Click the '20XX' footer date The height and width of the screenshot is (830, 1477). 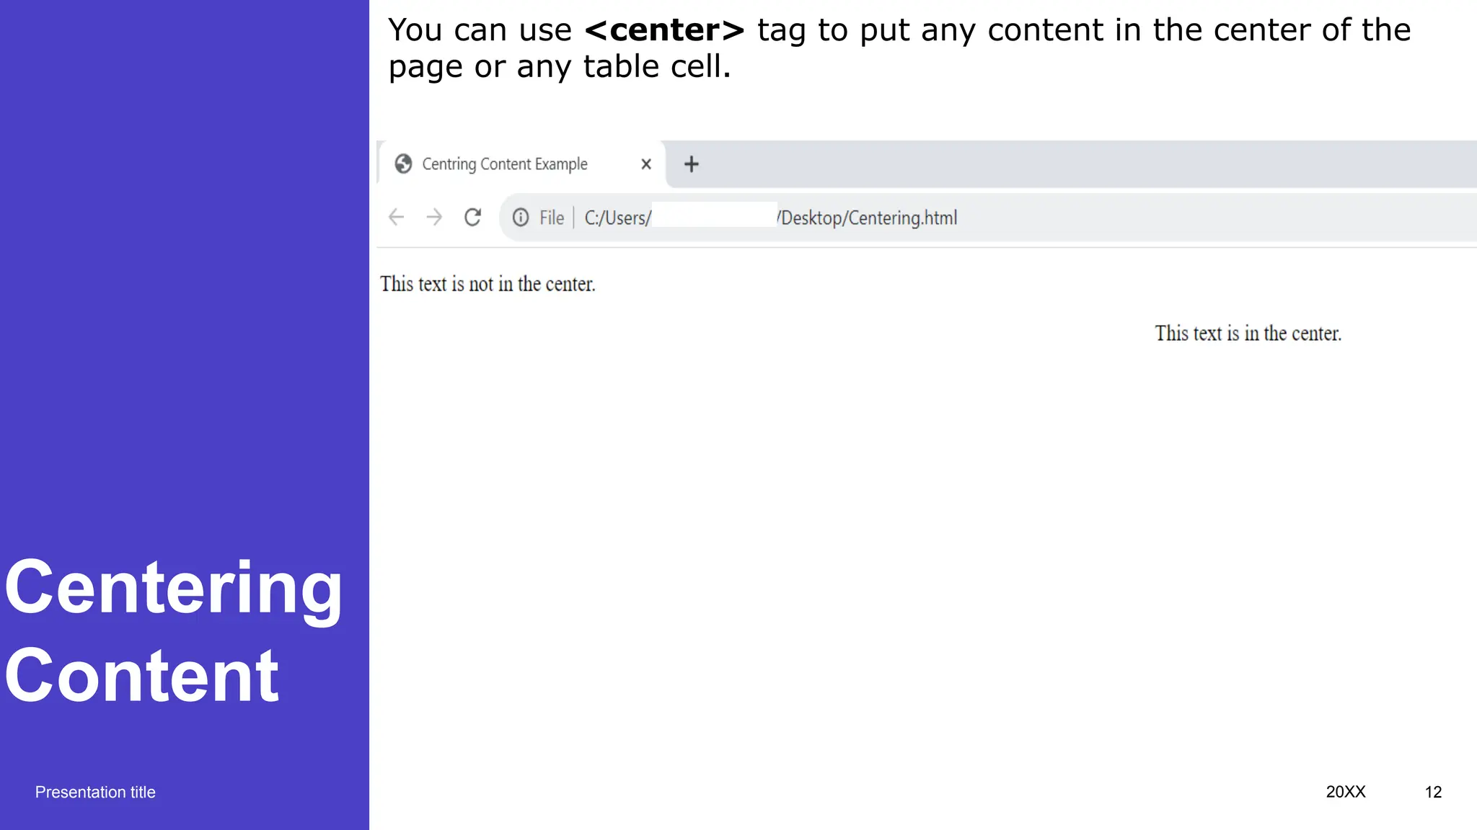pyautogui.click(x=1346, y=792)
